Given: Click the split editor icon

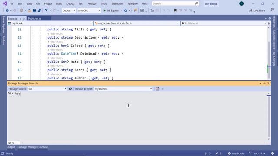Looking at the screenshot, I should pos(269,23).
